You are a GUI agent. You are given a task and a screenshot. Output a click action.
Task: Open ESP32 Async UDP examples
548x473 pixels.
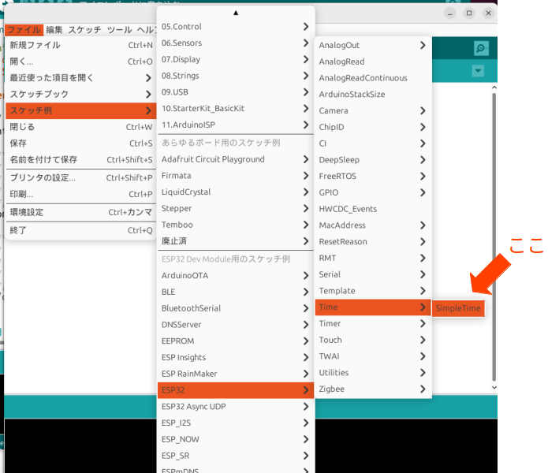pyautogui.click(x=236, y=407)
